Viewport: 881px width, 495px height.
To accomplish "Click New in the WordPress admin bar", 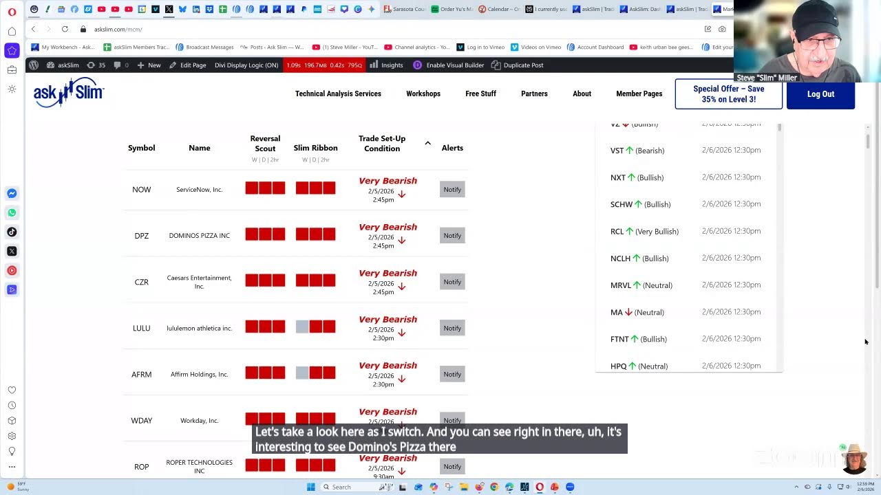I will coord(149,65).
